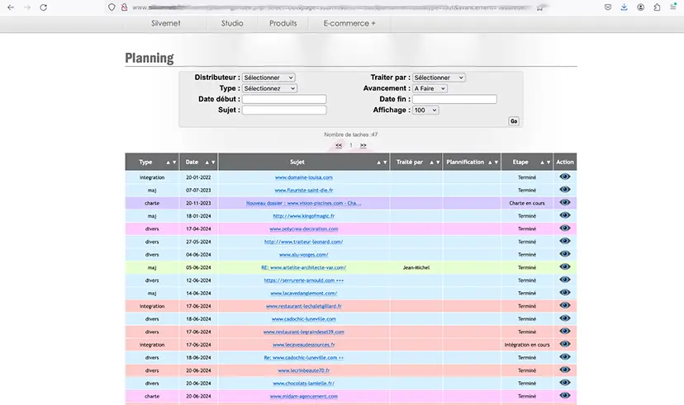Click the extensions puzzle icon
This screenshot has width=684, height=405.
(x=657, y=7)
